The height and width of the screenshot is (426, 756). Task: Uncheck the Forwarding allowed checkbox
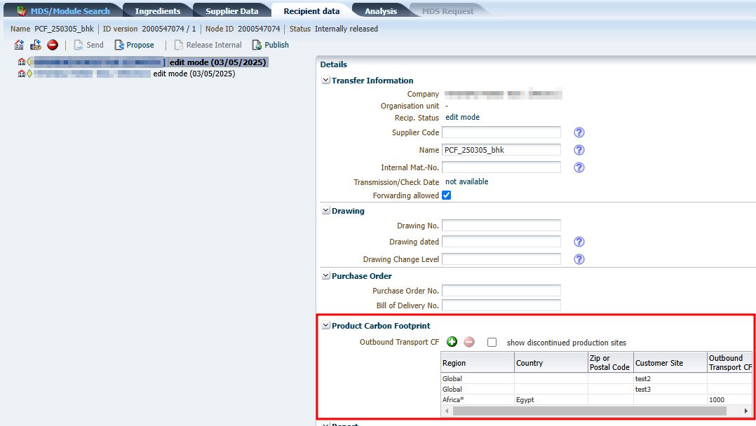(x=447, y=195)
